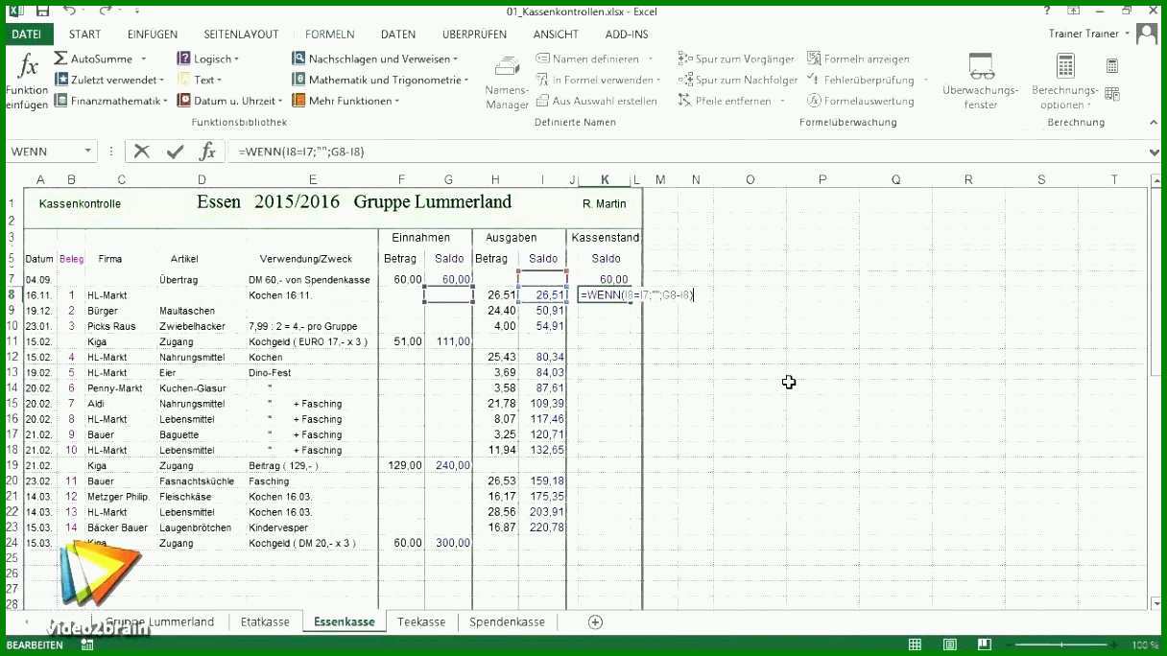Viewport: 1167px width, 656px height.
Task: Open Finanzmathematik function category
Action: 111,101
